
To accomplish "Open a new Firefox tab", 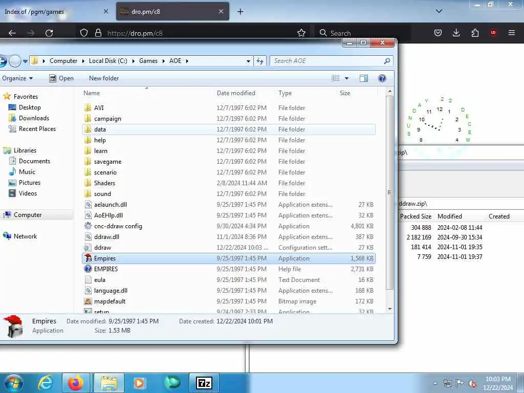I will click(x=240, y=12).
